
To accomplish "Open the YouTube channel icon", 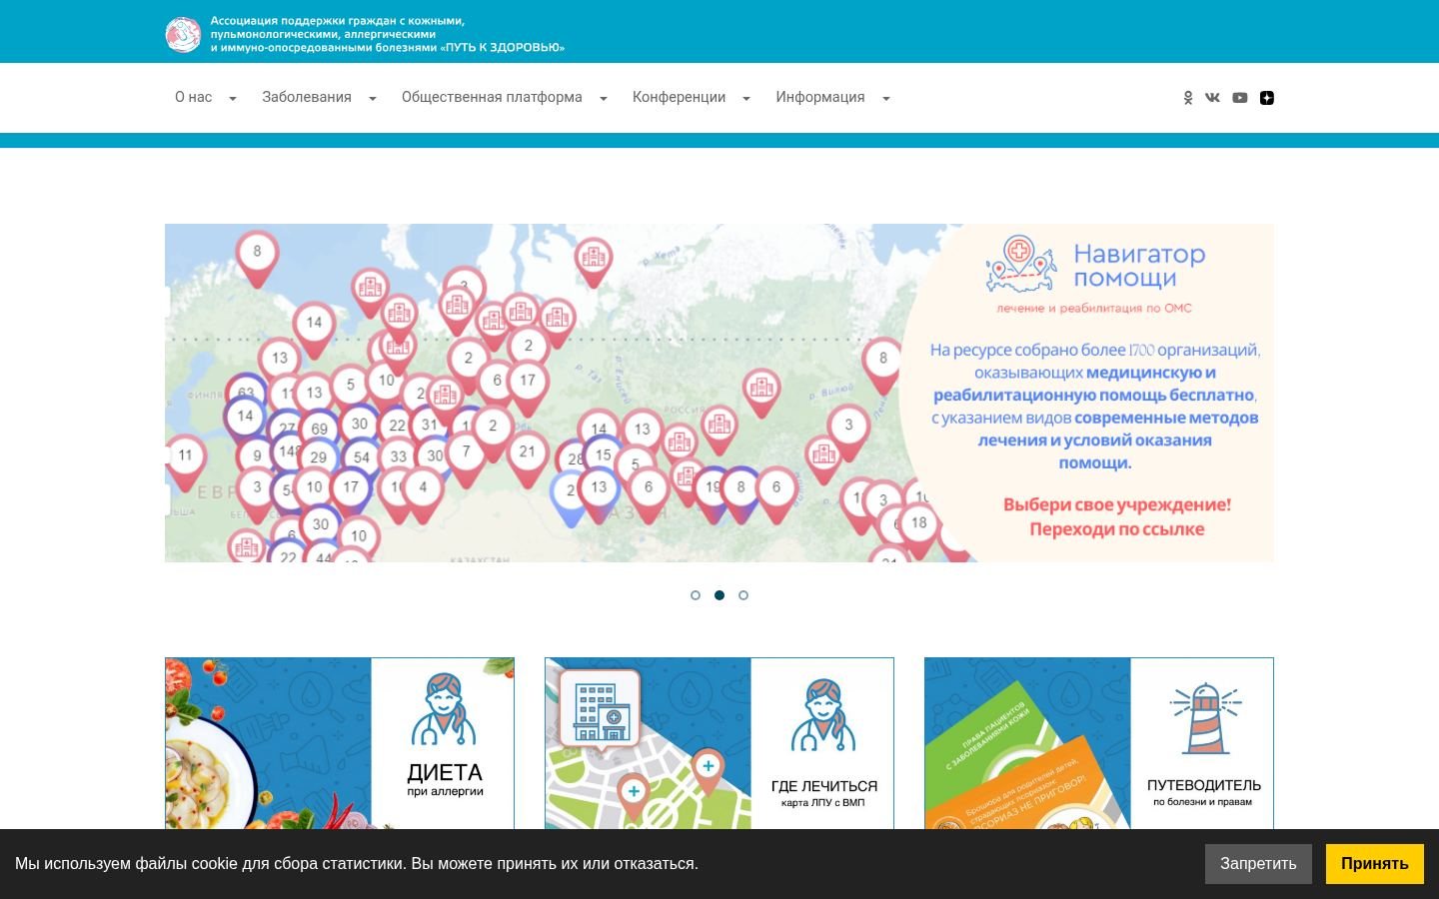I will (1240, 98).
